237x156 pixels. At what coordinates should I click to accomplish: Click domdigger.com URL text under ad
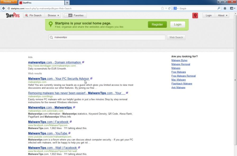[x=52, y=66]
